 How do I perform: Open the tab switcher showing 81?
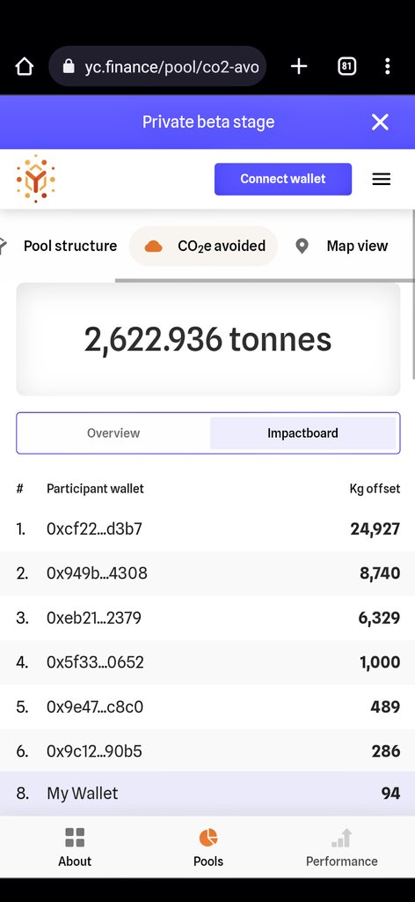346,66
